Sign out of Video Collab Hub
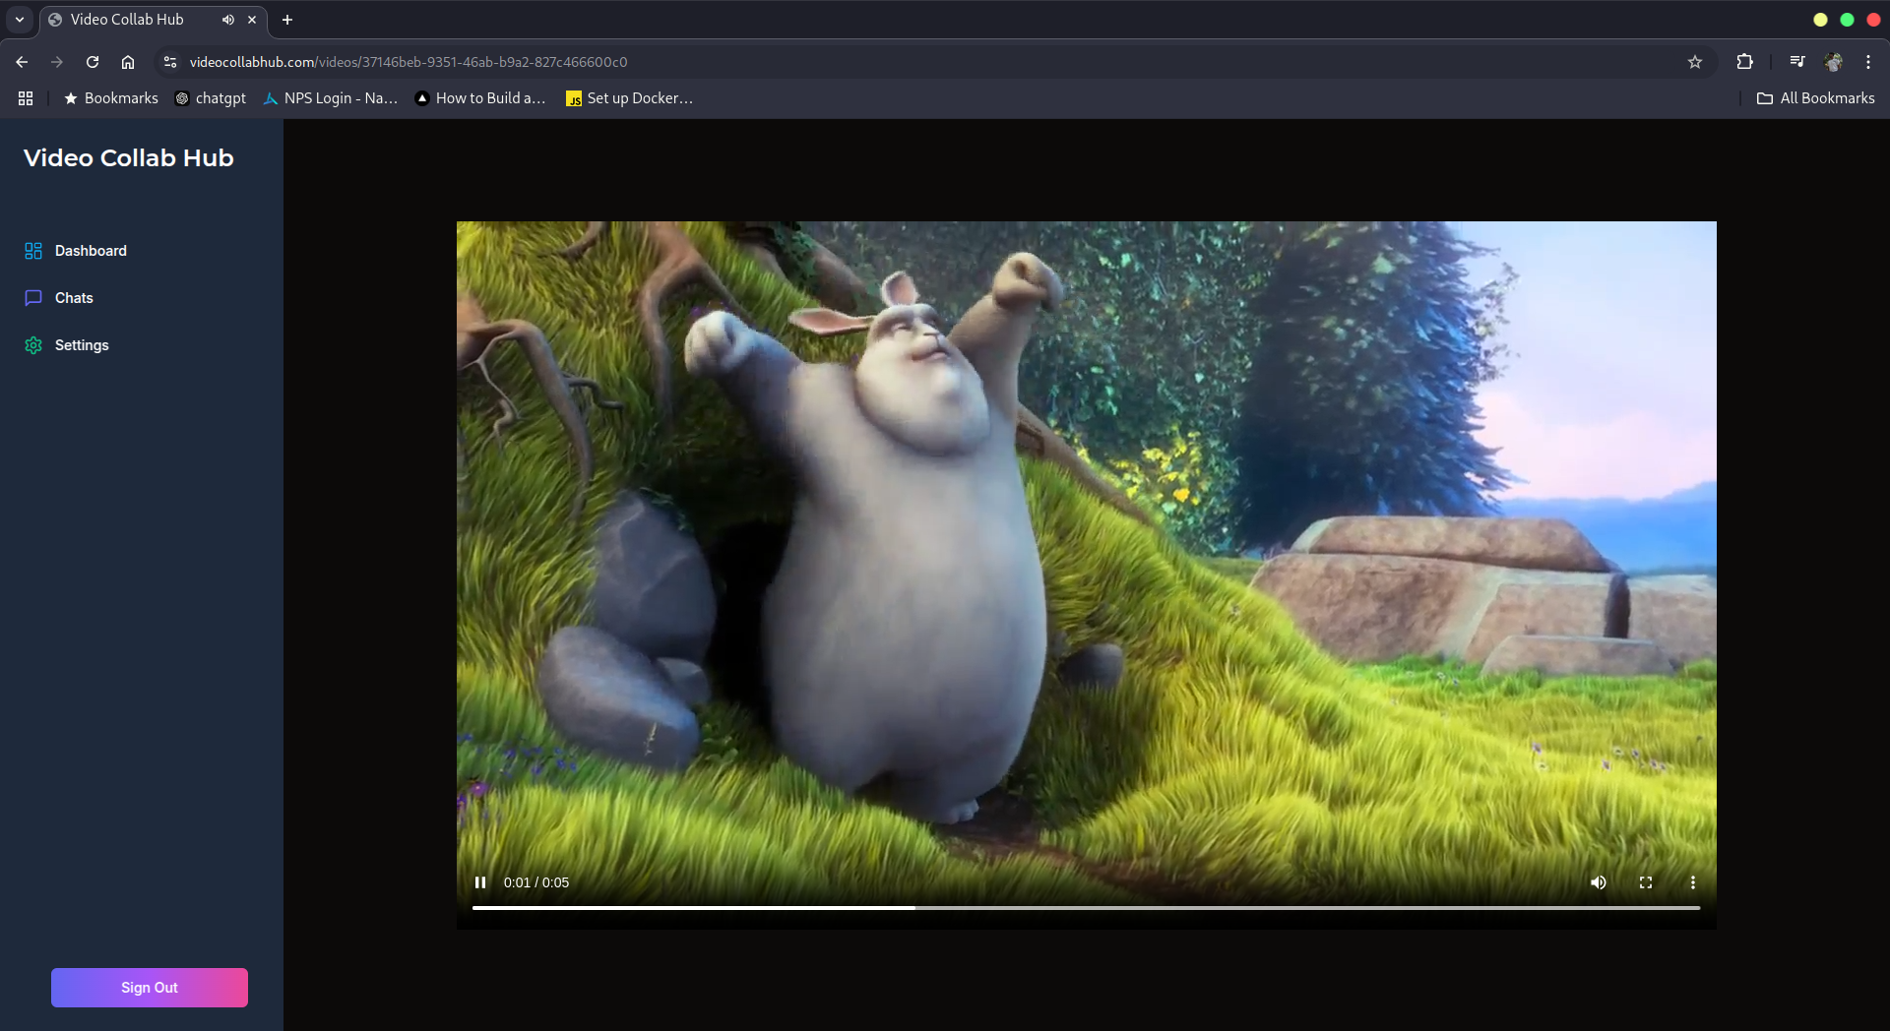This screenshot has width=1890, height=1031. (150, 988)
